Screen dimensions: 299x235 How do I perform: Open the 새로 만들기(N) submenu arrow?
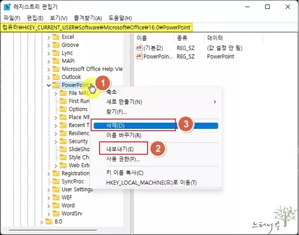215,102
